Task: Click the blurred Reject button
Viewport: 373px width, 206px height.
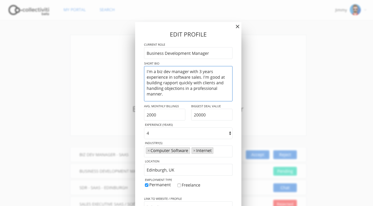Action: [x=285, y=155]
